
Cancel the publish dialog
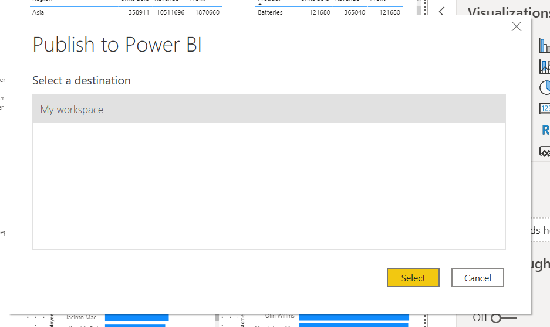(477, 278)
